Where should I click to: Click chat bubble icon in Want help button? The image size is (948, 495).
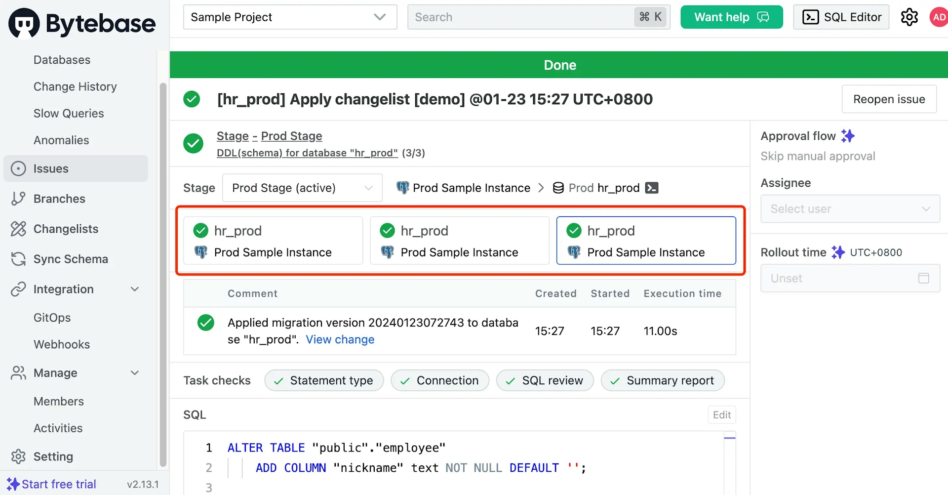click(763, 17)
